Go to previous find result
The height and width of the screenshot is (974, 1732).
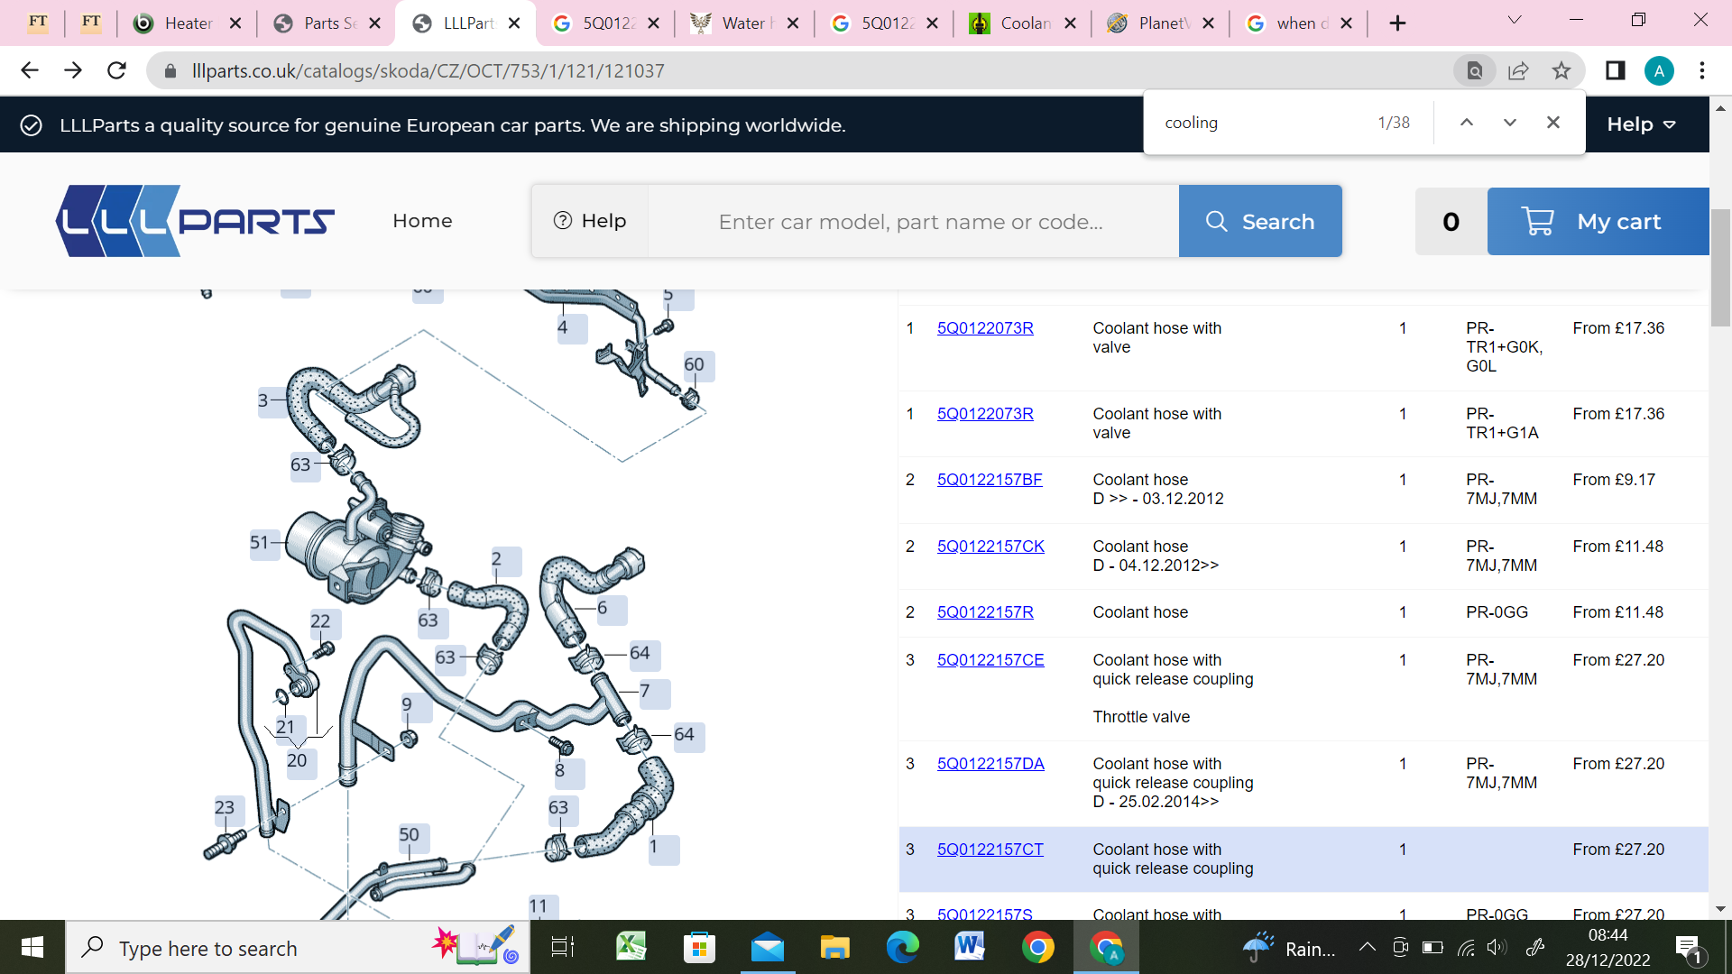pyautogui.click(x=1466, y=123)
